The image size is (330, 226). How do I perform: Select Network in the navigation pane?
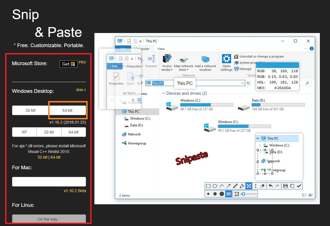[134, 134]
